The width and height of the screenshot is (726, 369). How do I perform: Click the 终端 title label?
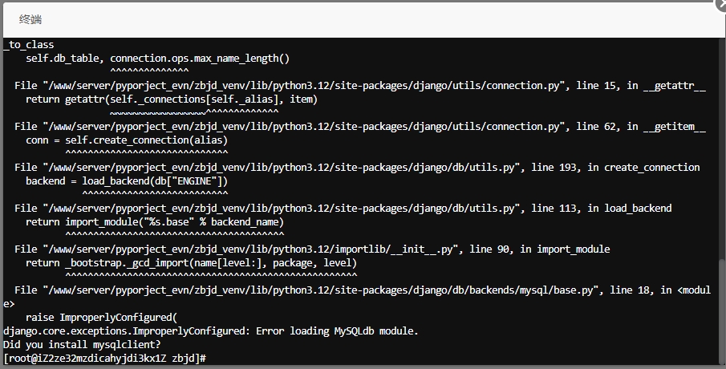[x=30, y=19]
